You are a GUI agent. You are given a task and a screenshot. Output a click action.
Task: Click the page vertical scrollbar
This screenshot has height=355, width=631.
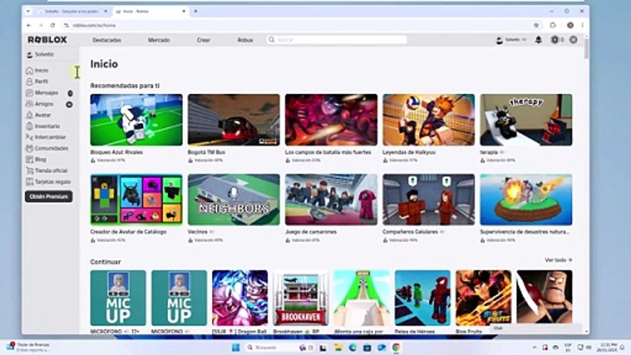pyautogui.click(x=586, y=49)
